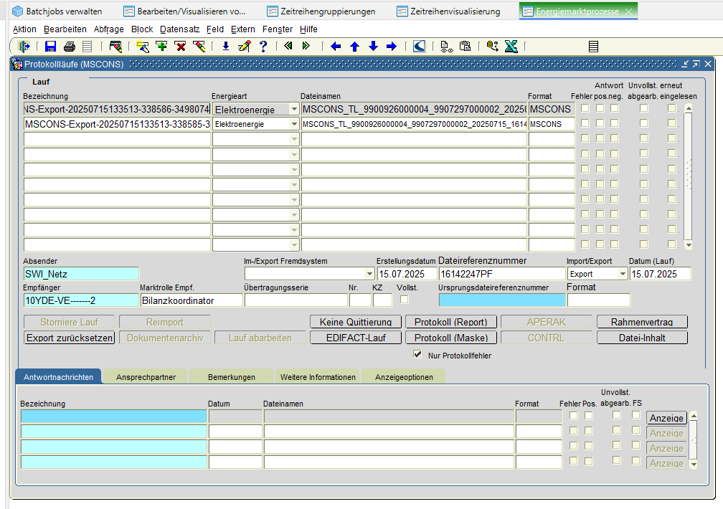Click into the Dateireferenznummer field
The image size is (723, 509).
tap(501, 274)
